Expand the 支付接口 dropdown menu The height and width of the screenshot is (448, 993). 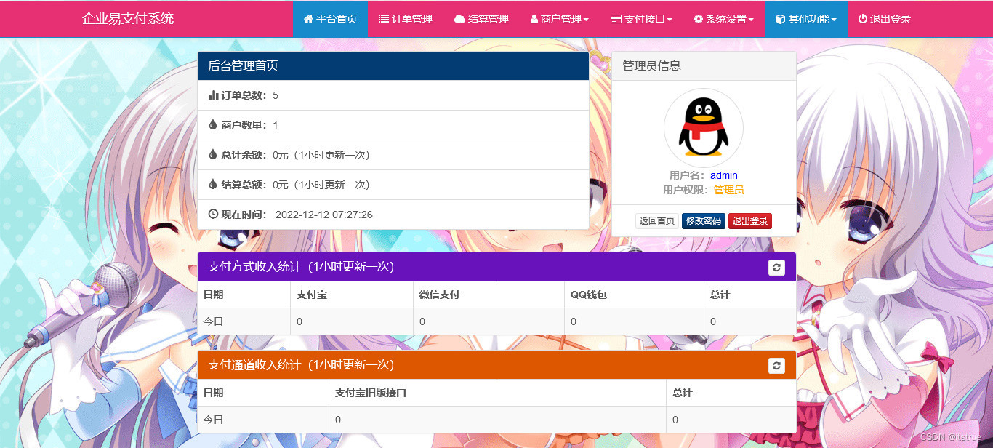pyautogui.click(x=641, y=19)
